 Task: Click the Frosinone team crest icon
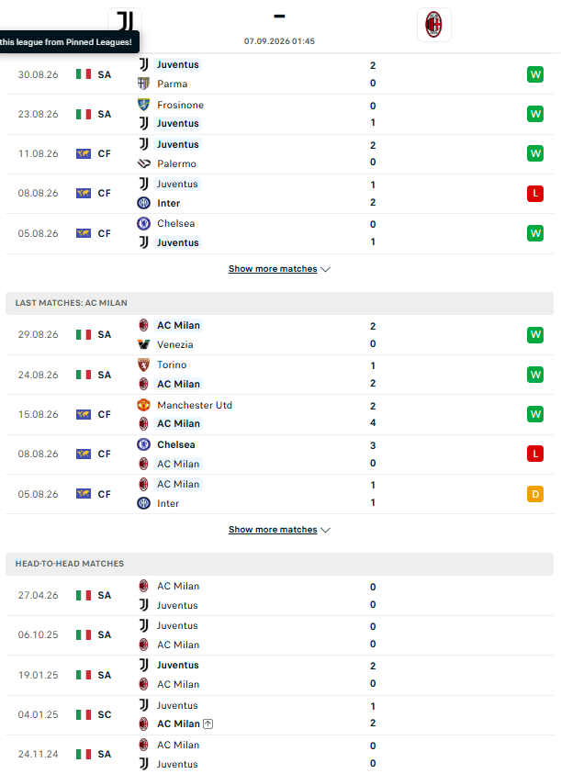pos(144,105)
